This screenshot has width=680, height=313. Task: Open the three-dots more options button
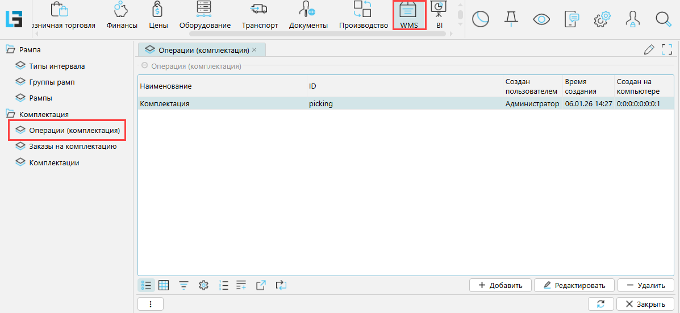pyautogui.click(x=151, y=304)
